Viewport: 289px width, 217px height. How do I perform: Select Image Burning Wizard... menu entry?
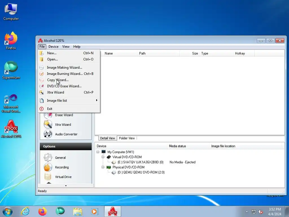coord(69,74)
